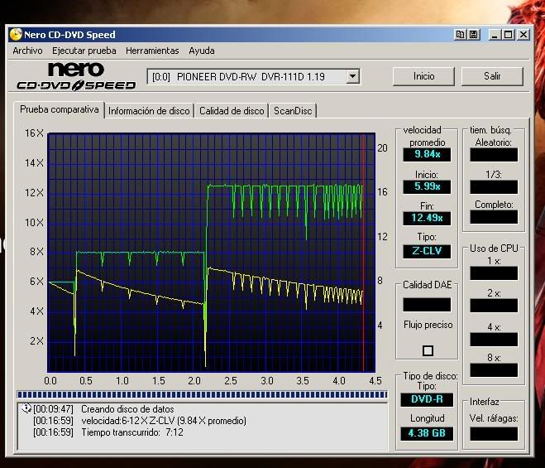Click log line 'Tiempo transcurrido: 7:12'
The width and height of the screenshot is (545, 468).
click(132, 432)
